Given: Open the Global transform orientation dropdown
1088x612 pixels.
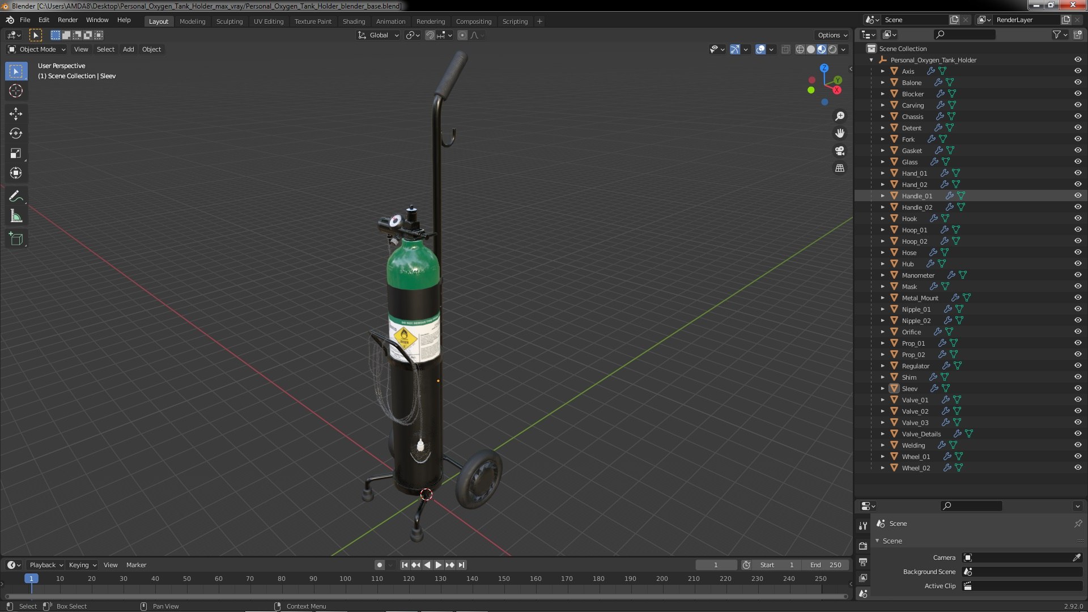Looking at the screenshot, I should [x=378, y=35].
